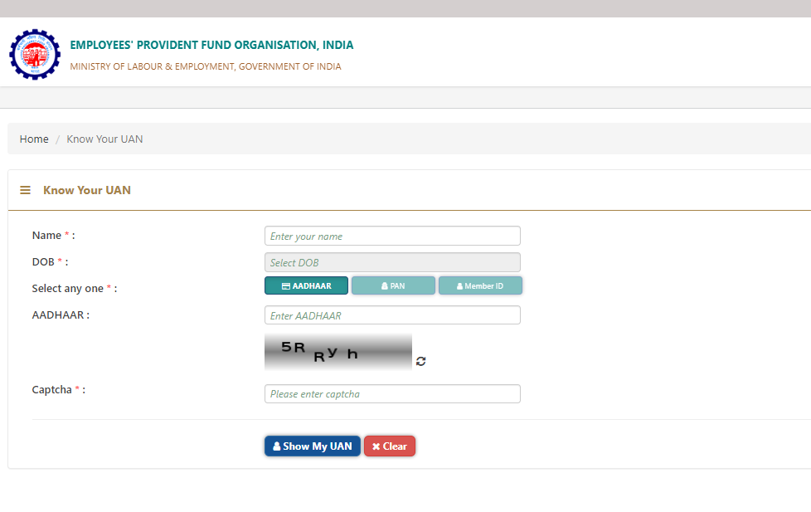Viewport: 811px width, 512px height.
Task: Reset the form with the Clear button
Action: point(390,446)
